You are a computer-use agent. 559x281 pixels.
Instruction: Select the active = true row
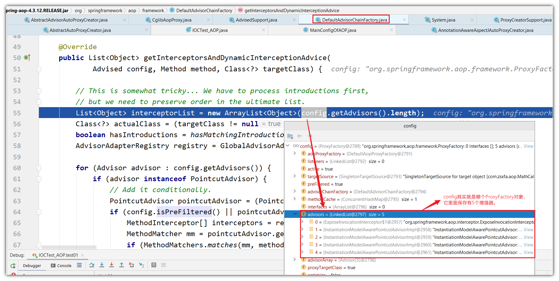pyautogui.click(x=409, y=169)
